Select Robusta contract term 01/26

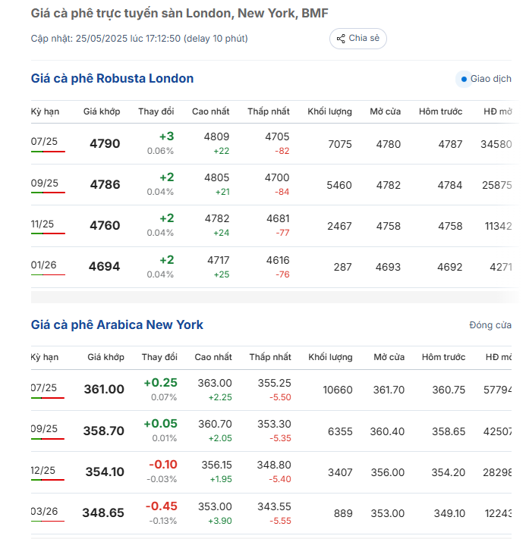tap(43, 265)
